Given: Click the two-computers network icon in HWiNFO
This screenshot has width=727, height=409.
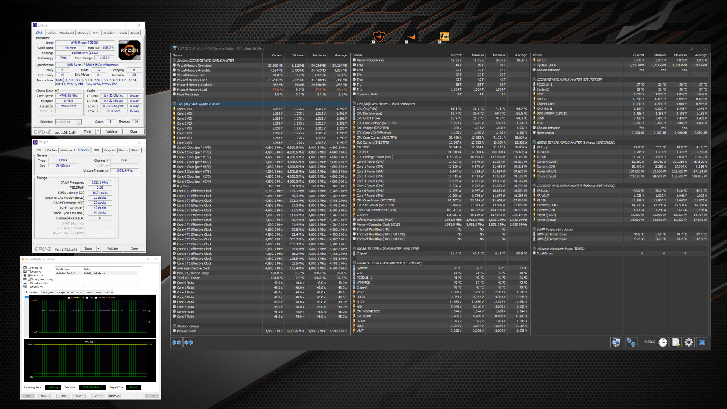Looking at the screenshot, I should [x=631, y=342].
